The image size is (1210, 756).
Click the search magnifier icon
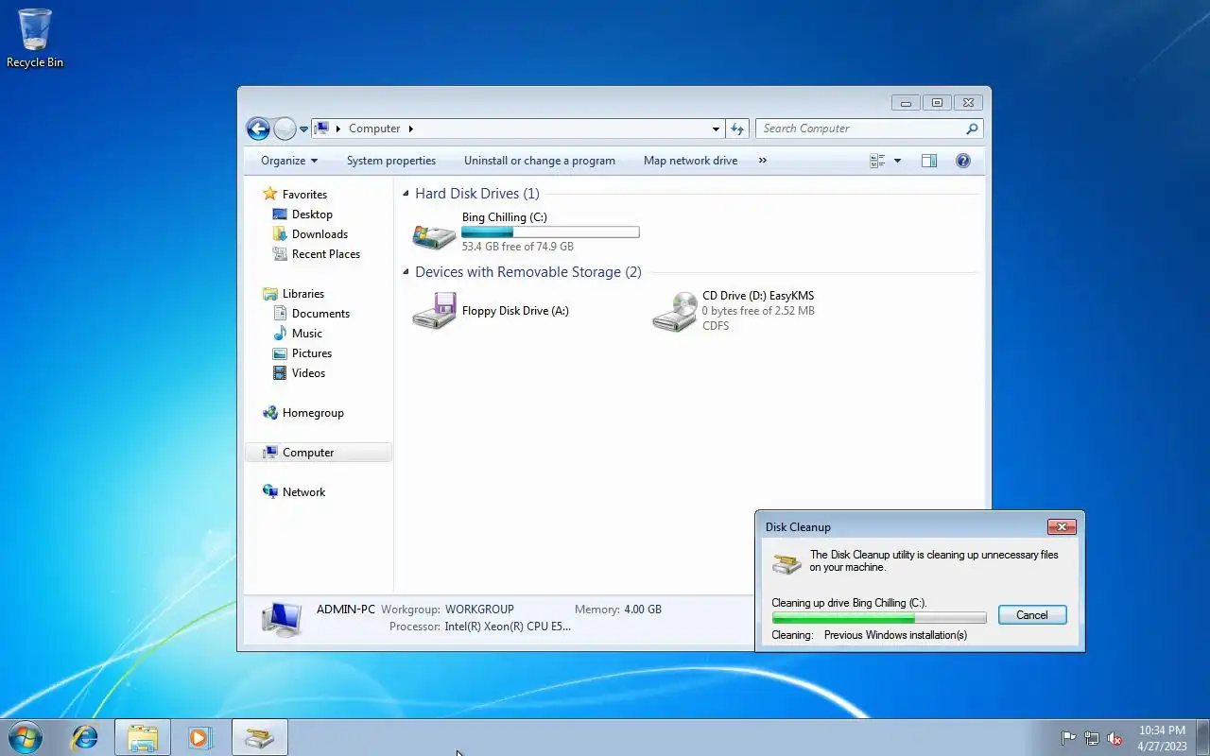[972, 129]
